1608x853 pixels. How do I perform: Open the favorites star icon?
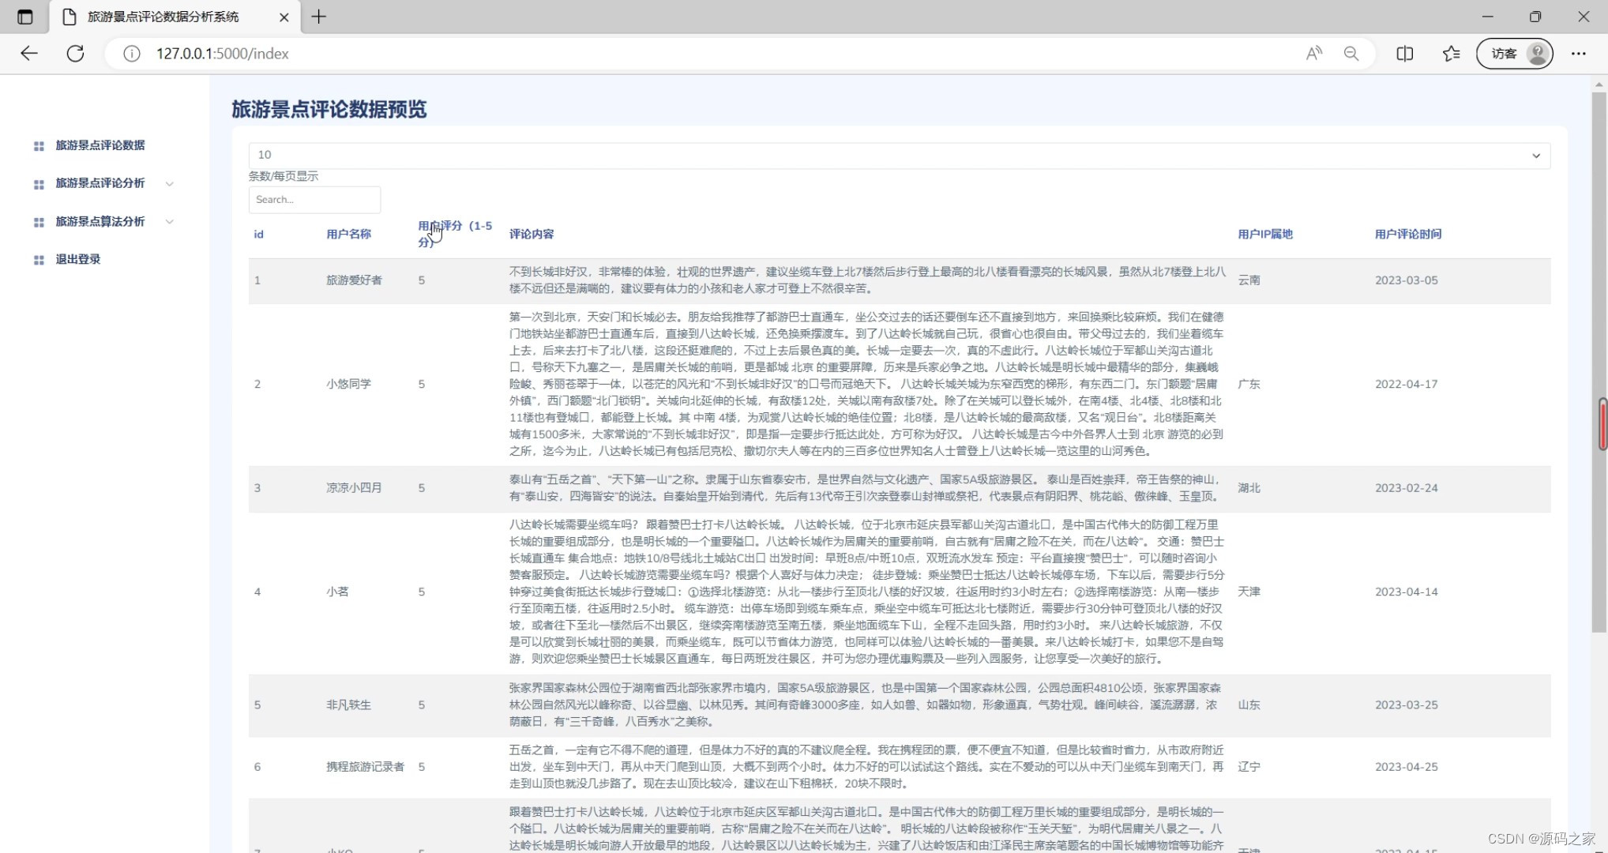click(1451, 54)
